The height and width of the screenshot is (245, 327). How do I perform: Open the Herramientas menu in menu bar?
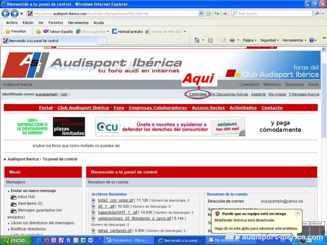78,23
